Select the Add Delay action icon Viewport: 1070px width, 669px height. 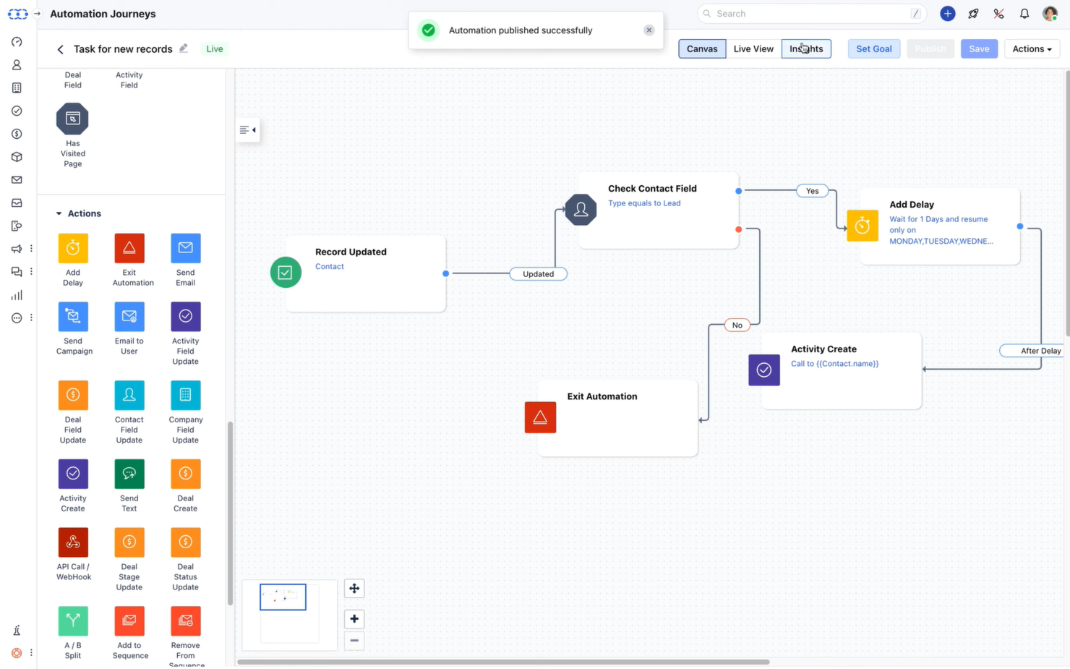(x=72, y=247)
